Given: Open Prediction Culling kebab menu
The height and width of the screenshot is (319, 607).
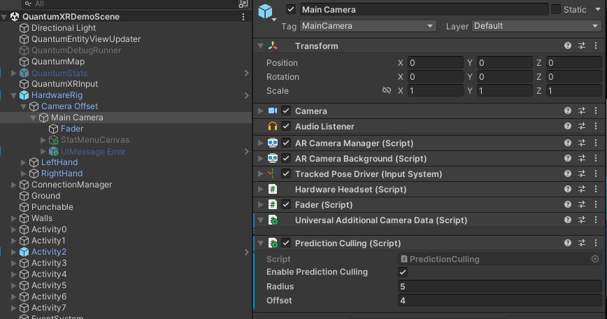Looking at the screenshot, I should [x=596, y=243].
